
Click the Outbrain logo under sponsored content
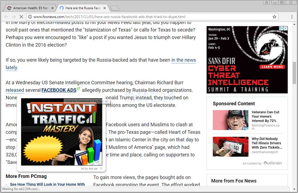pyautogui.click(x=273, y=163)
